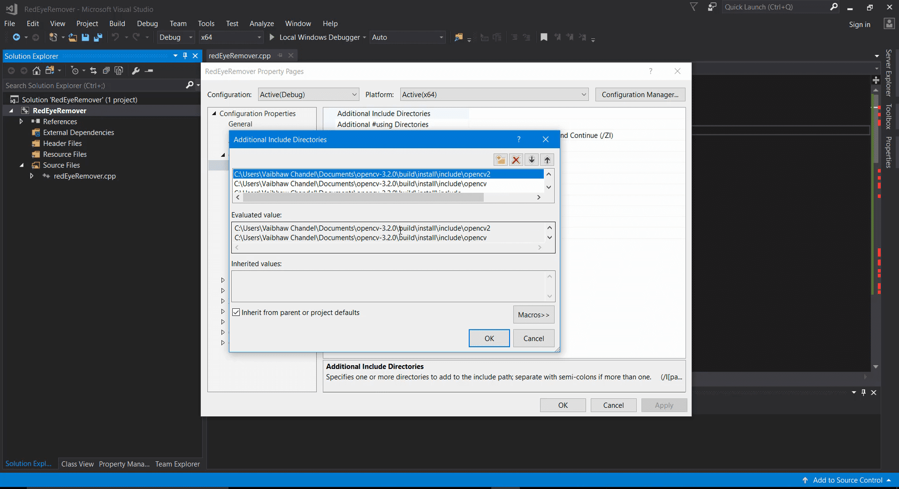Click OK in Additional Include Directories dialog
This screenshot has width=899, height=489.
489,338
